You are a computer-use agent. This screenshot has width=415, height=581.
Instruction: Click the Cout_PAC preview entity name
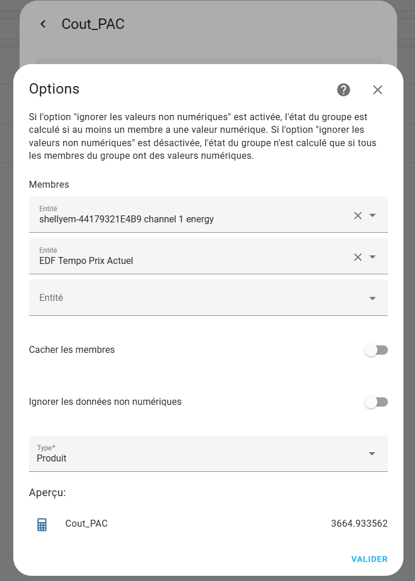tap(87, 524)
